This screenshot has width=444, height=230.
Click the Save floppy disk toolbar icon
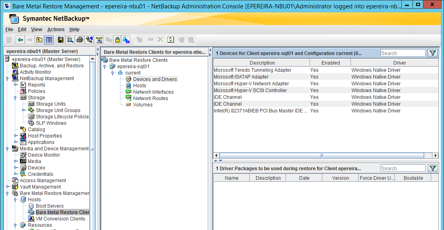click(x=60, y=40)
